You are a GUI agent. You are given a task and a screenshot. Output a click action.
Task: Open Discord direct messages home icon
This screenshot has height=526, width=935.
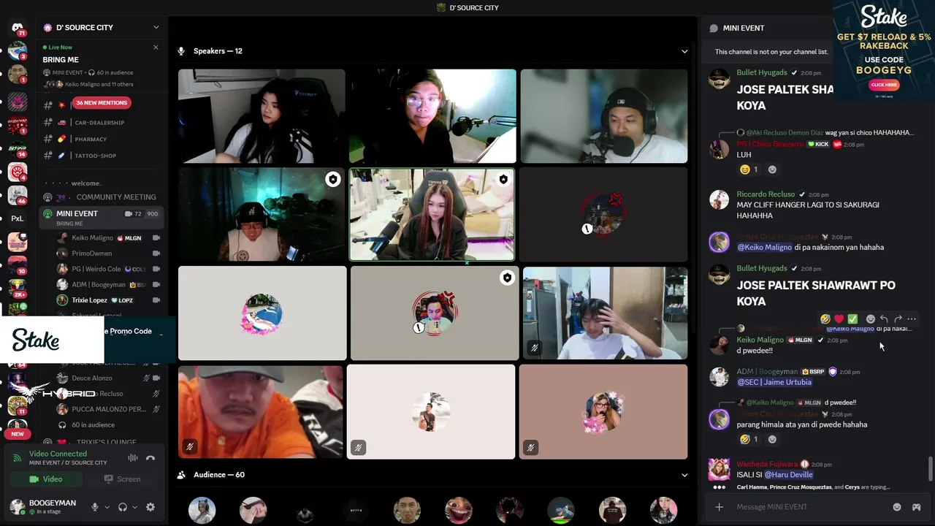point(18,28)
